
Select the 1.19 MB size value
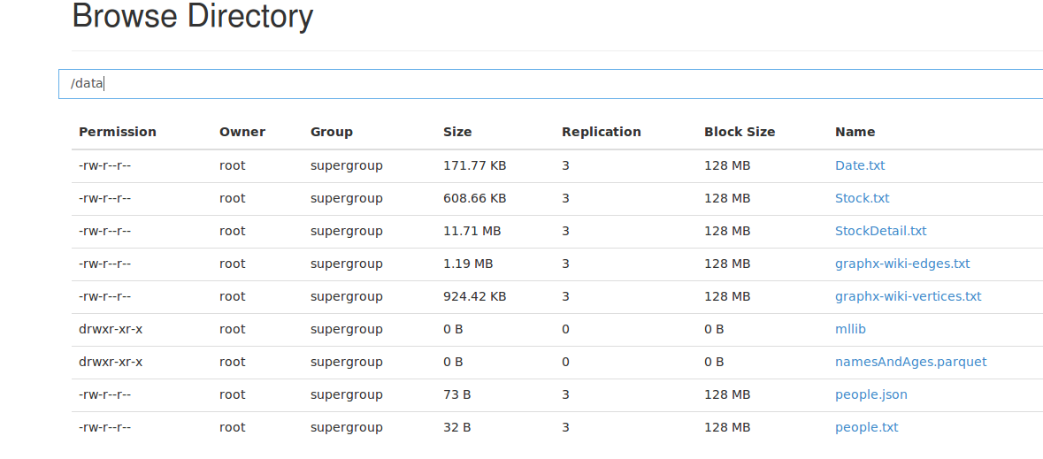[468, 264]
